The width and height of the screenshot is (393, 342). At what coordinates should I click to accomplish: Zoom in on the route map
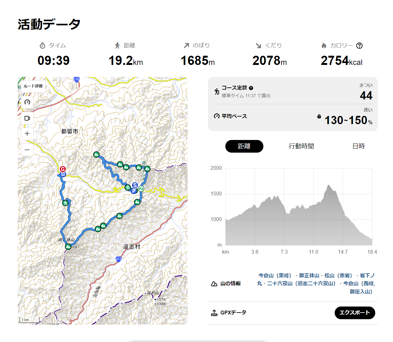point(27,134)
